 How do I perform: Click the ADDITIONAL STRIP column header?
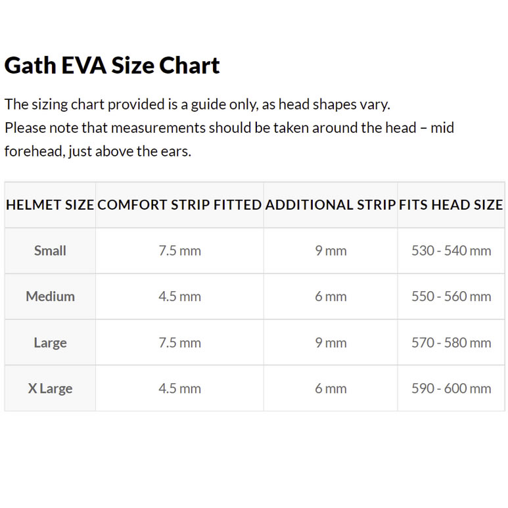point(331,205)
